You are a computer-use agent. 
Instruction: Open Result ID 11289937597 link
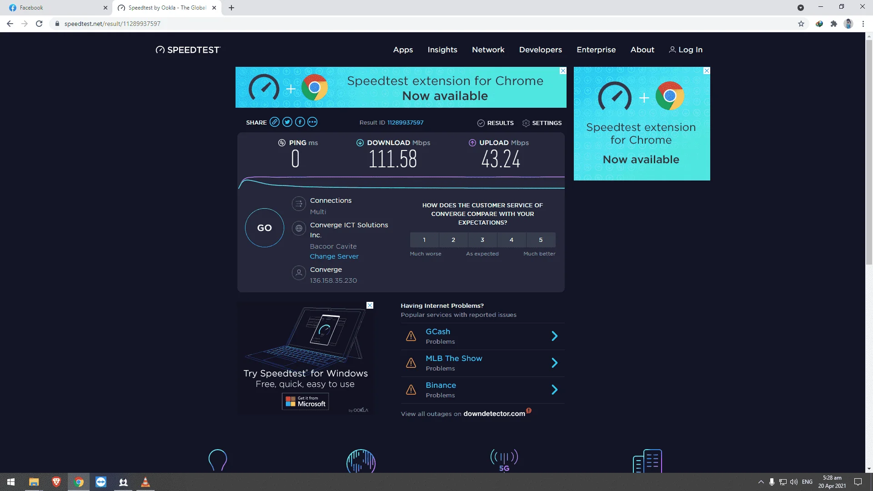405,123
